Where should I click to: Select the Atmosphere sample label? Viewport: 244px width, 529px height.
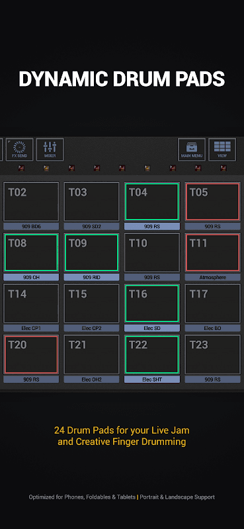tap(213, 277)
